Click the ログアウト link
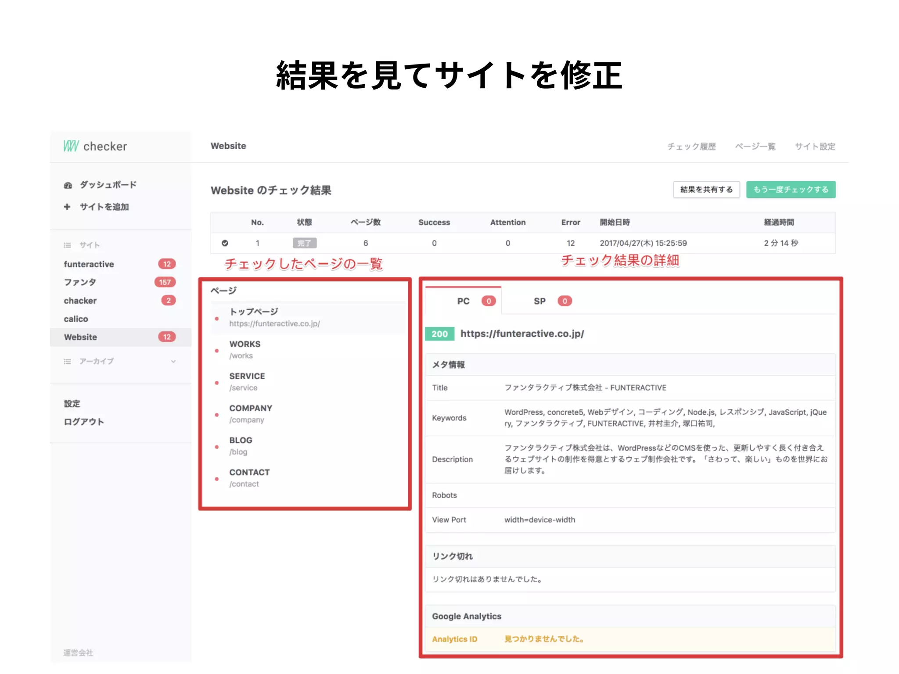Image resolution: width=899 pixels, height=674 pixels. (84, 422)
